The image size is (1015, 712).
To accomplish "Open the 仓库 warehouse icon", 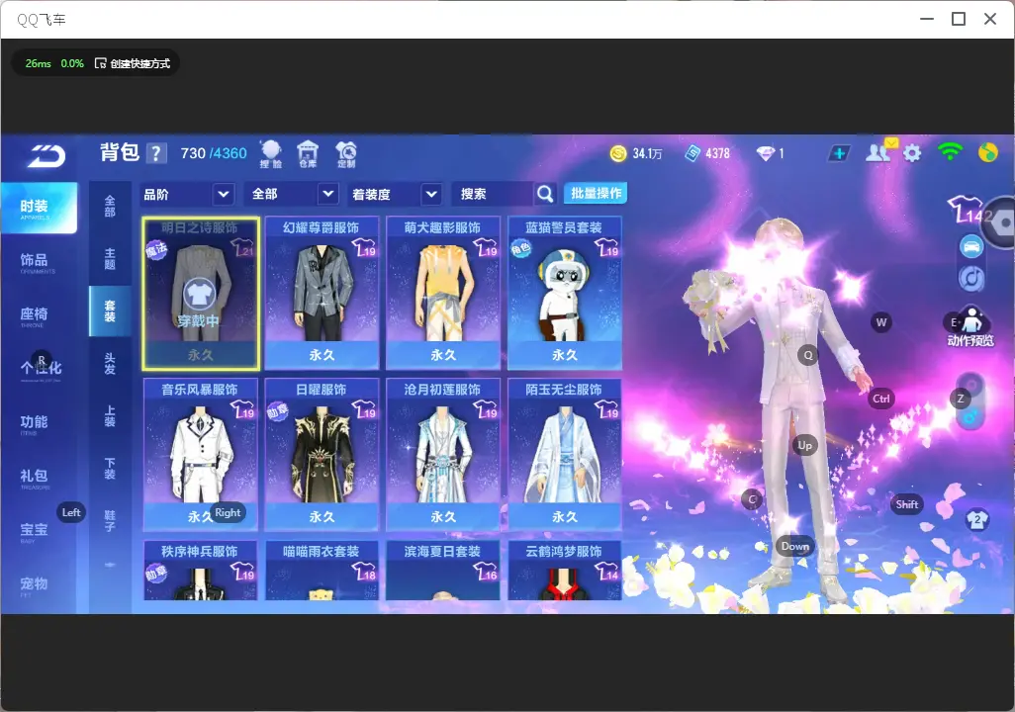I will pos(308,154).
